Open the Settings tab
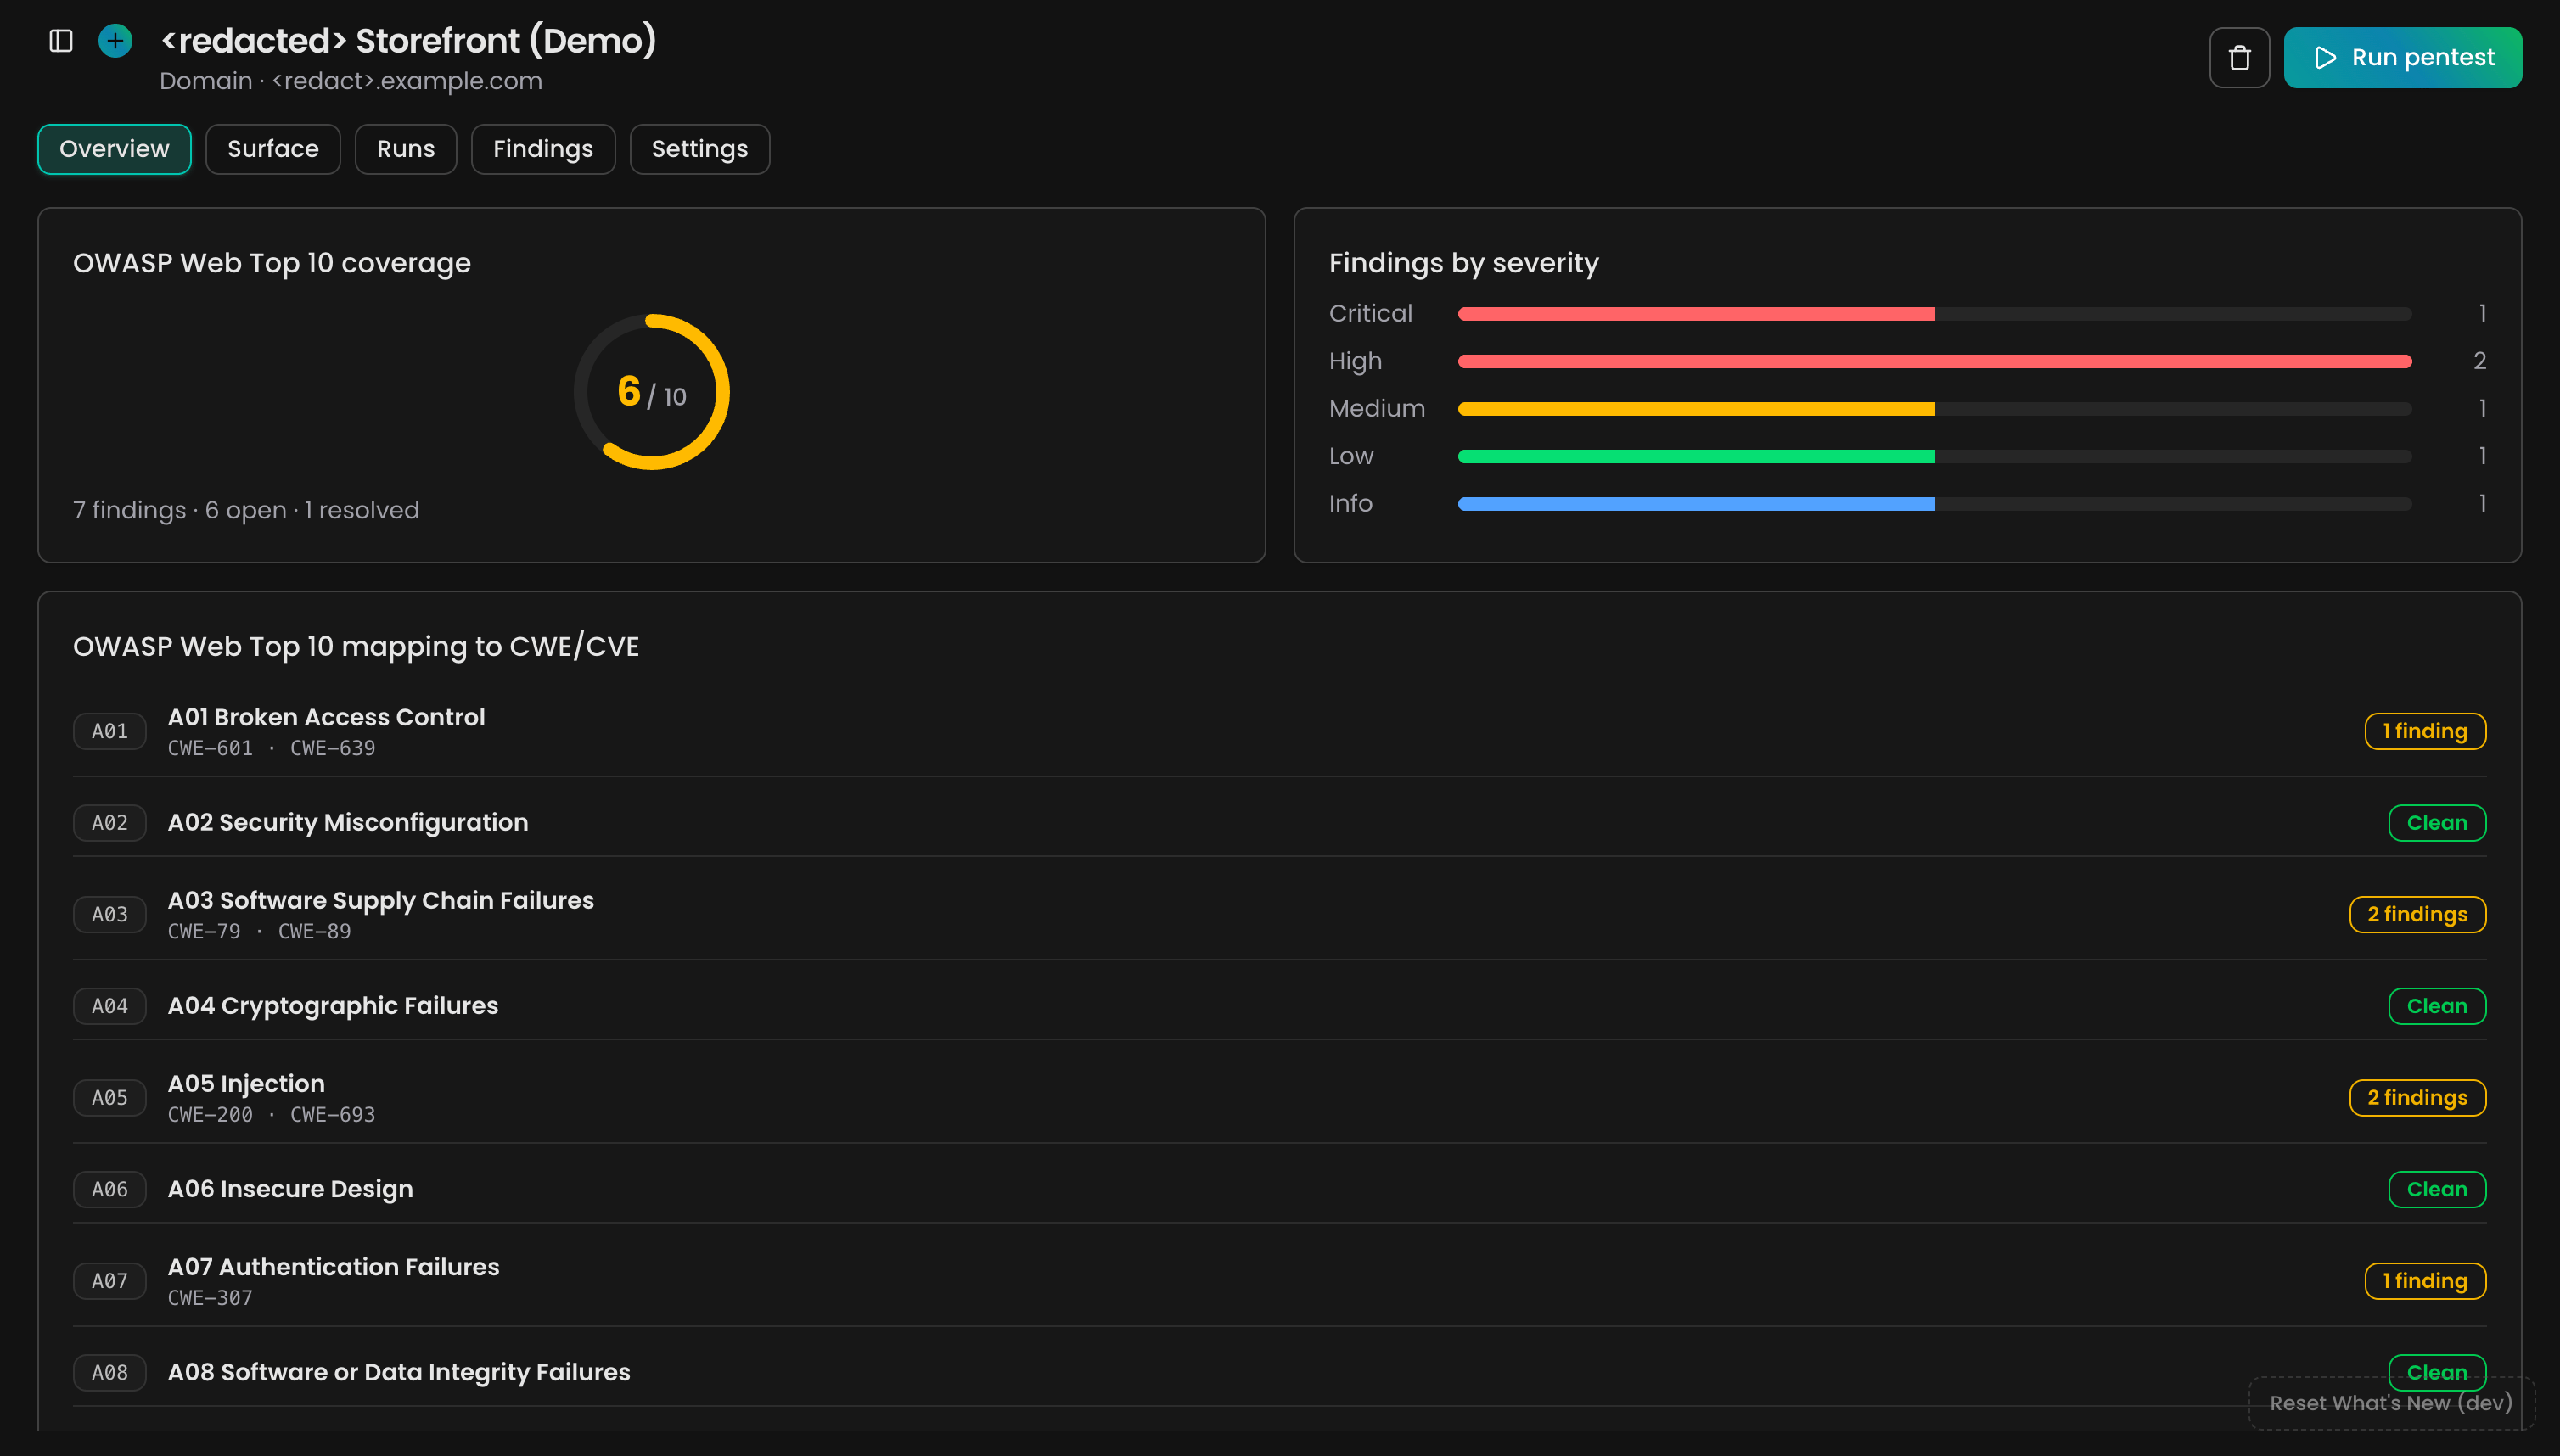Image resolution: width=2560 pixels, height=1456 pixels. click(699, 149)
